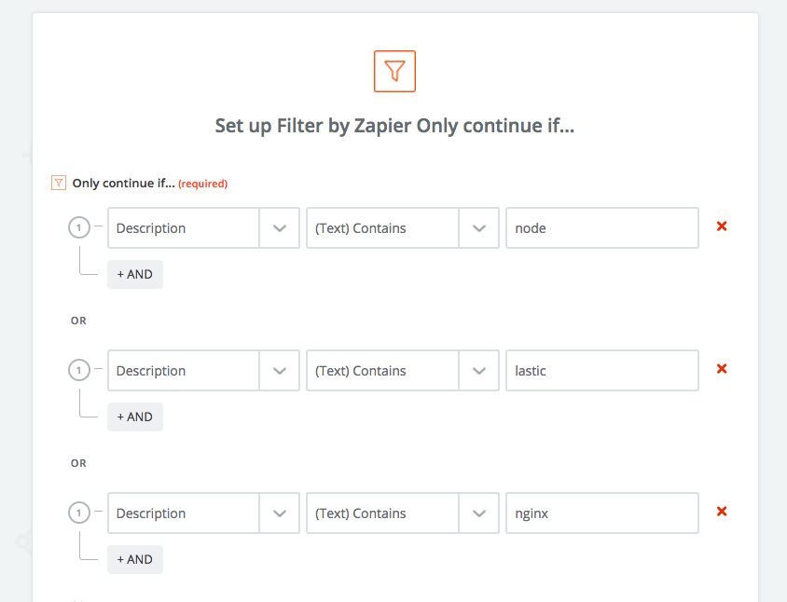Add an AND condition to the "node" rule
This screenshot has height=602, width=787.
(x=134, y=273)
